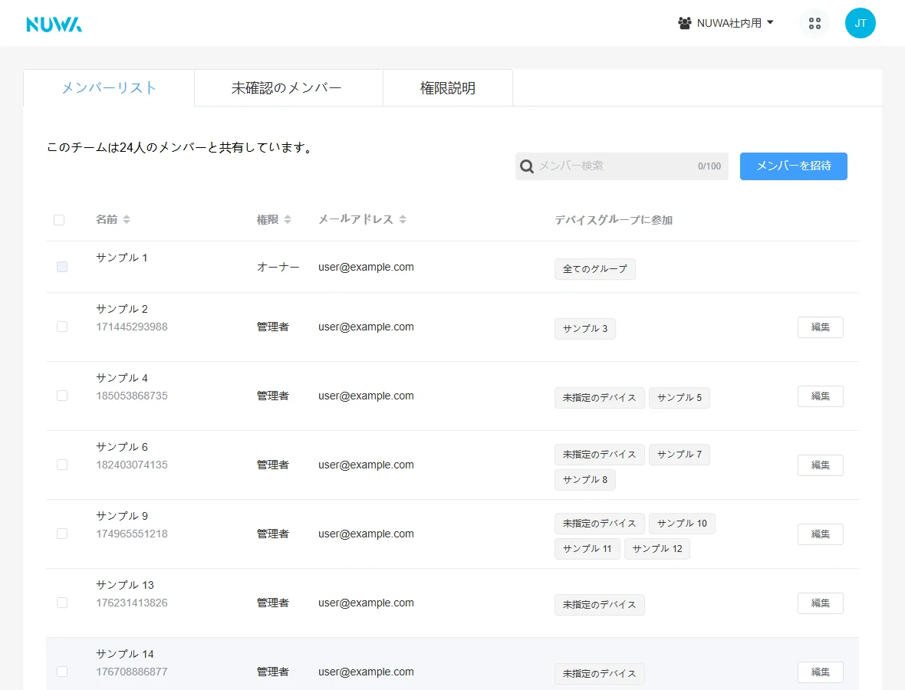Image resolution: width=905 pixels, height=690 pixels.
Task: Click the サンプル 7 group tag
Action: coord(680,455)
